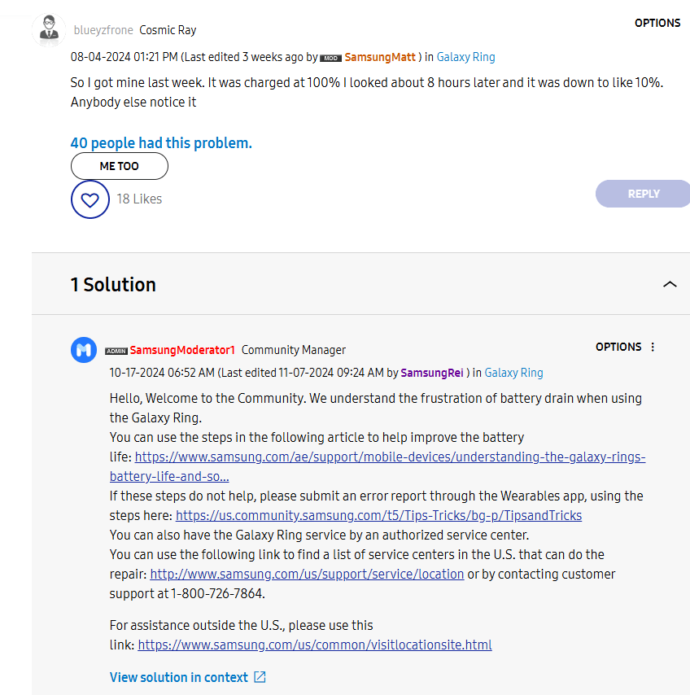Open the blueyzfrone user profile link
690x695 pixels.
coord(102,30)
